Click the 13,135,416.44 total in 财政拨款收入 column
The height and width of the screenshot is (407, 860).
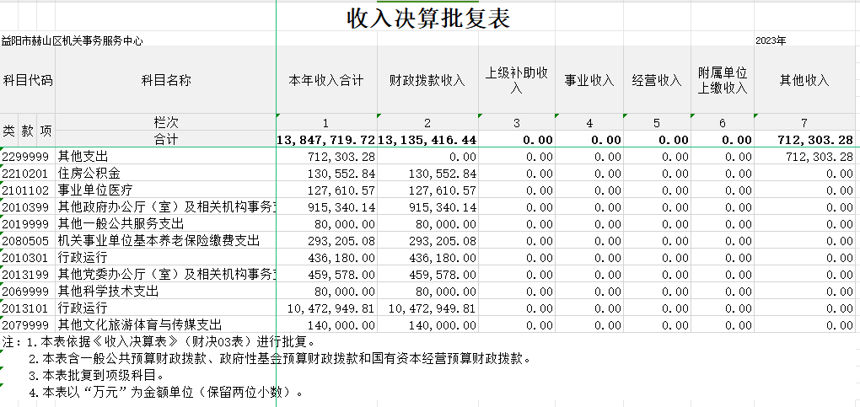[x=427, y=139]
